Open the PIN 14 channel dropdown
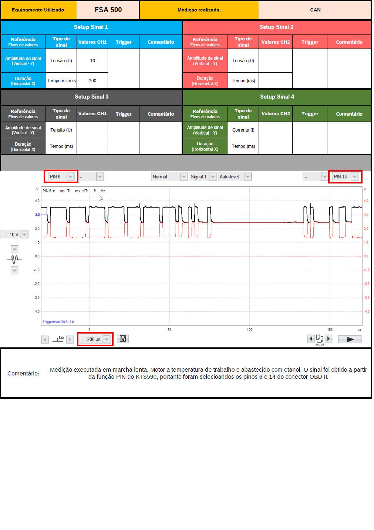This screenshot has width=374, height=530. pos(354,177)
